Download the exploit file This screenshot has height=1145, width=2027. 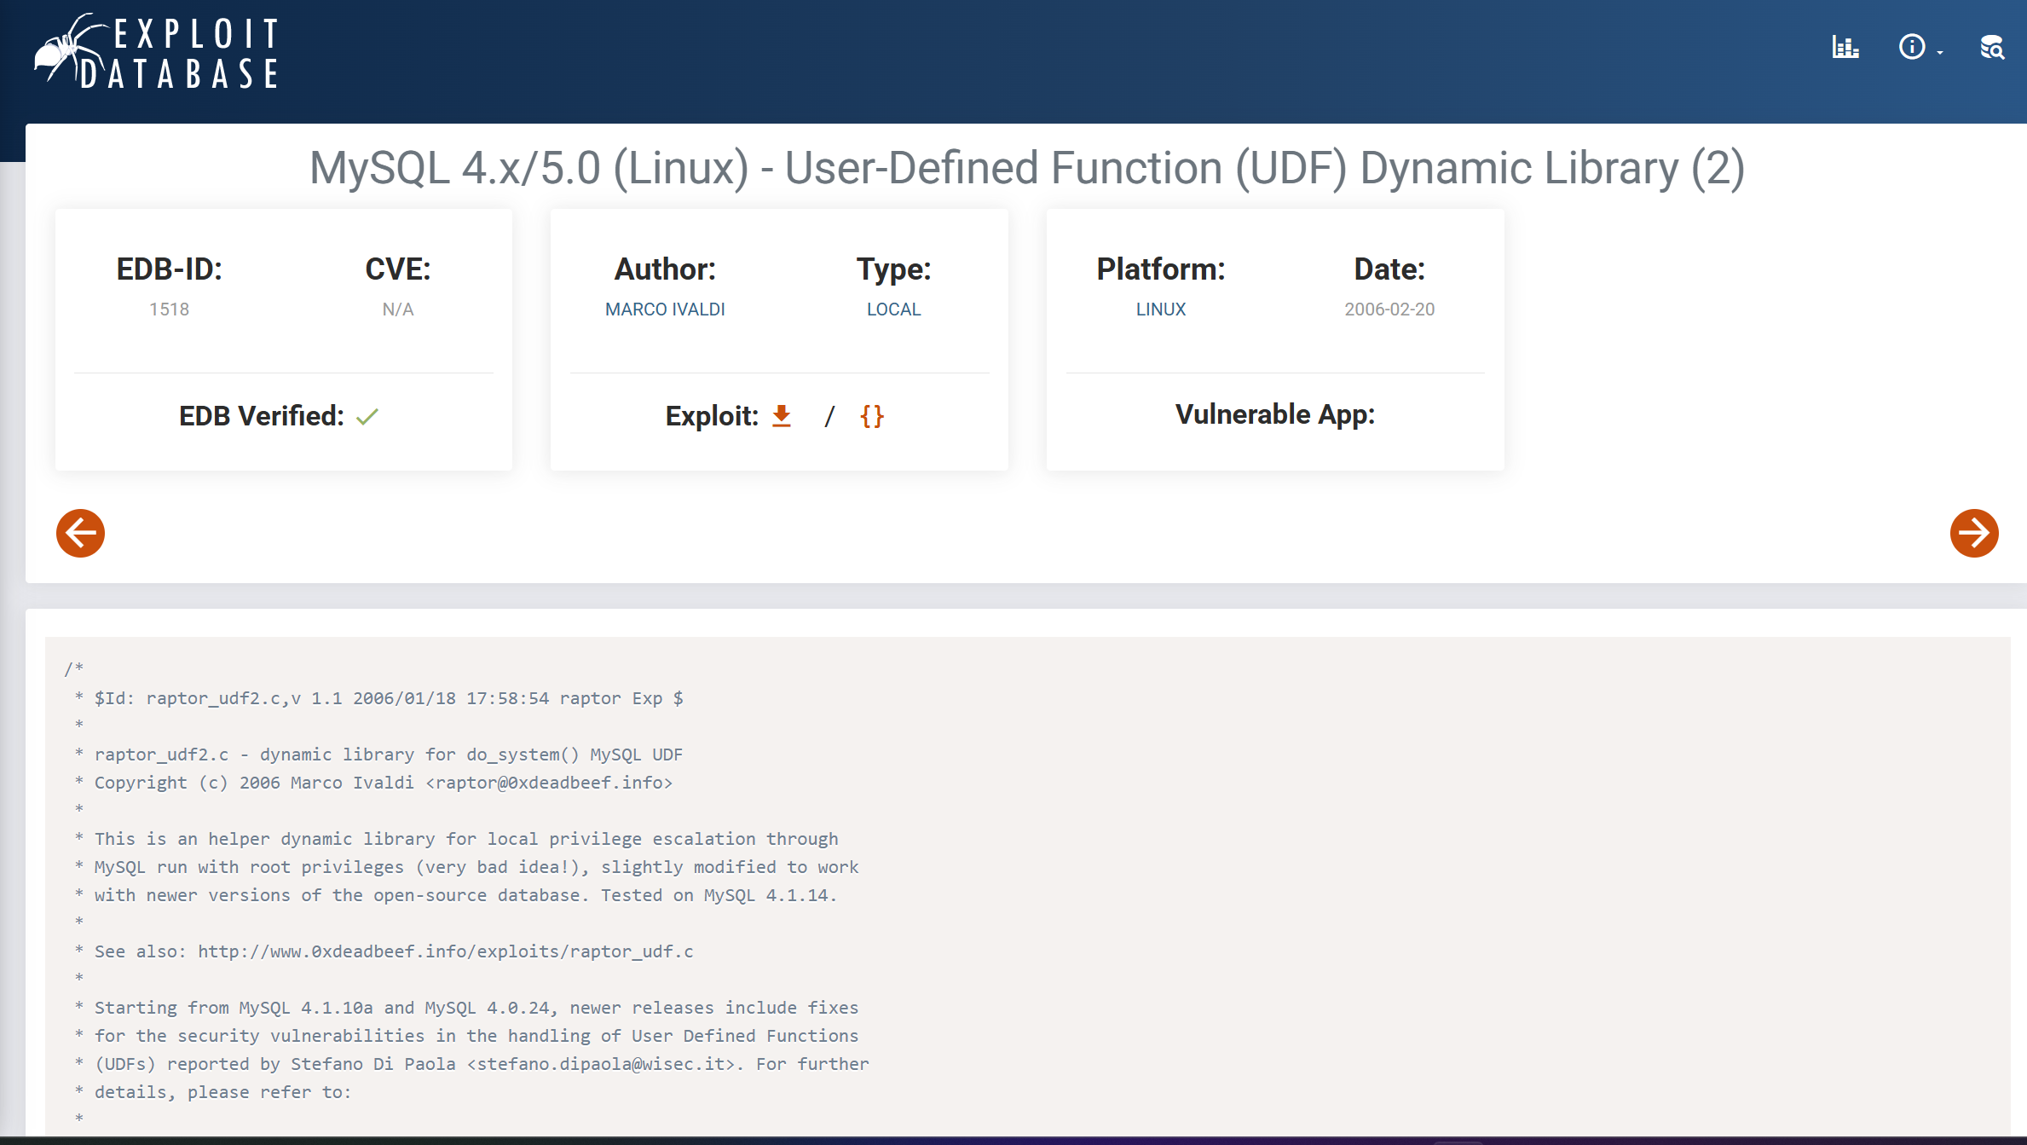click(x=781, y=416)
